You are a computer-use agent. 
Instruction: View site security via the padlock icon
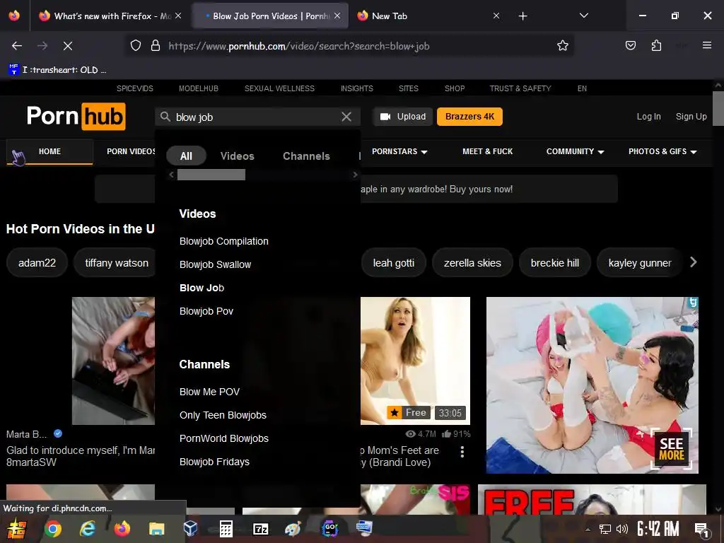[x=156, y=46]
